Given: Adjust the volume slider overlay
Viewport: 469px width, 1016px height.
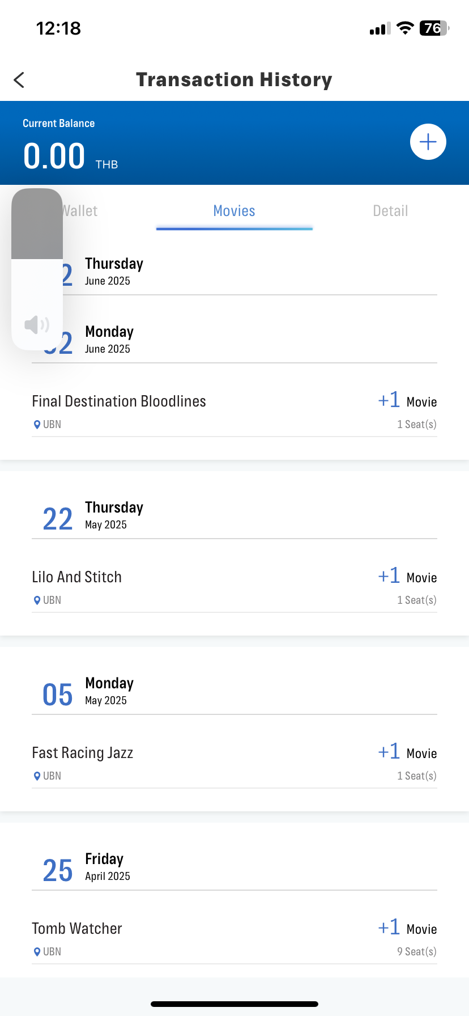Looking at the screenshot, I should [x=37, y=269].
